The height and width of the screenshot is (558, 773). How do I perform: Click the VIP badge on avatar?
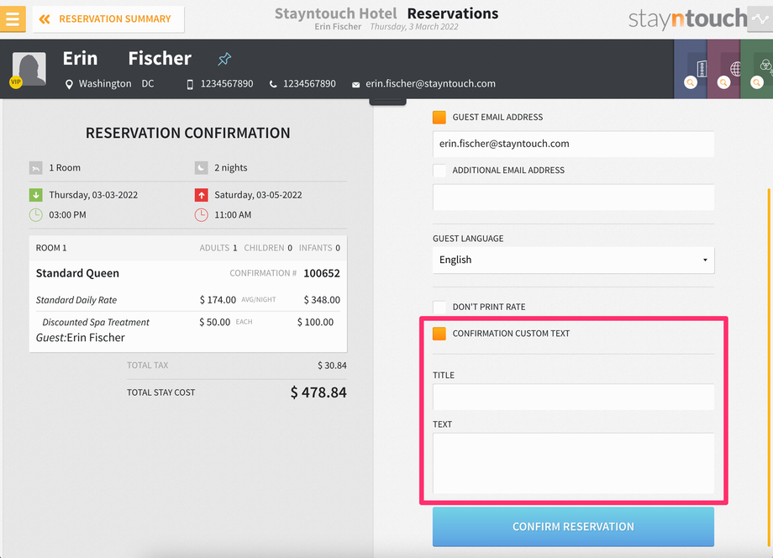coord(16,82)
